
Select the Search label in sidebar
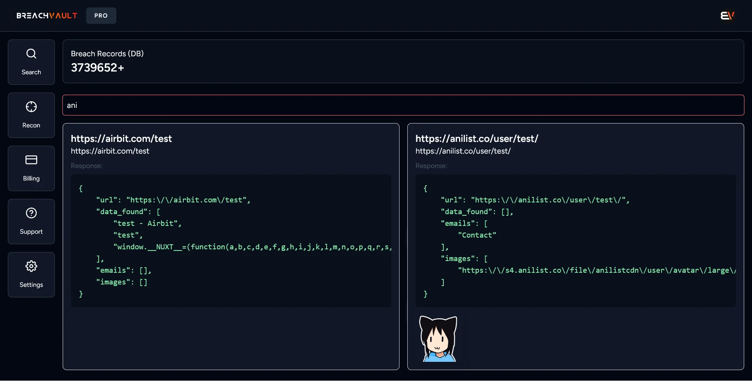click(x=31, y=72)
